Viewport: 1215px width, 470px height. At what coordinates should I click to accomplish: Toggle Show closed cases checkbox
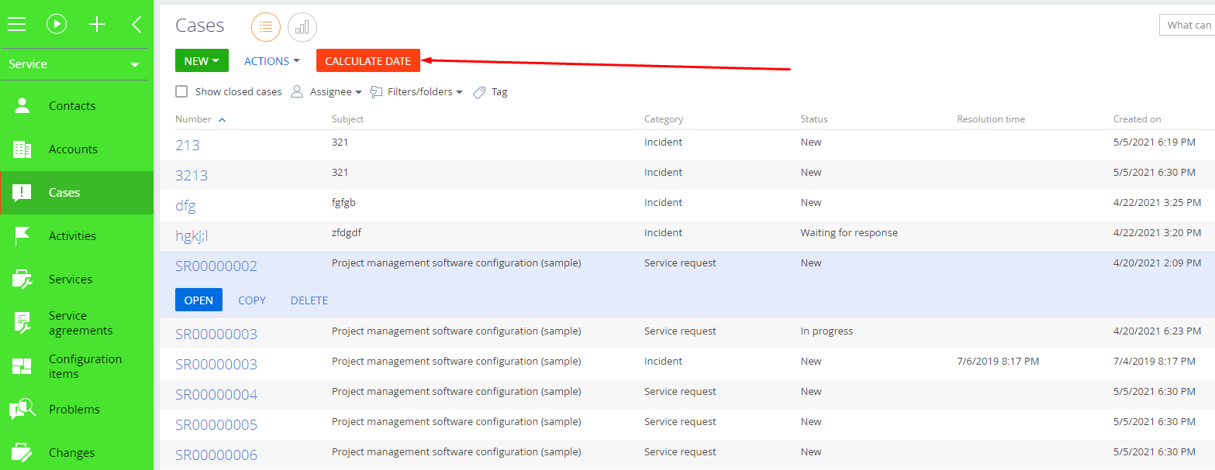[181, 91]
